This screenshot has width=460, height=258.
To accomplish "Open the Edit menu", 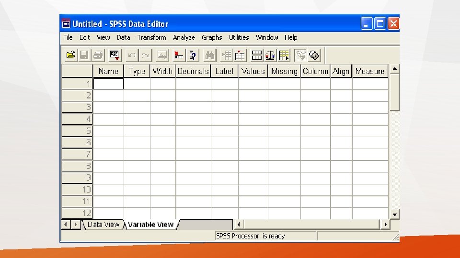I will pos(84,38).
